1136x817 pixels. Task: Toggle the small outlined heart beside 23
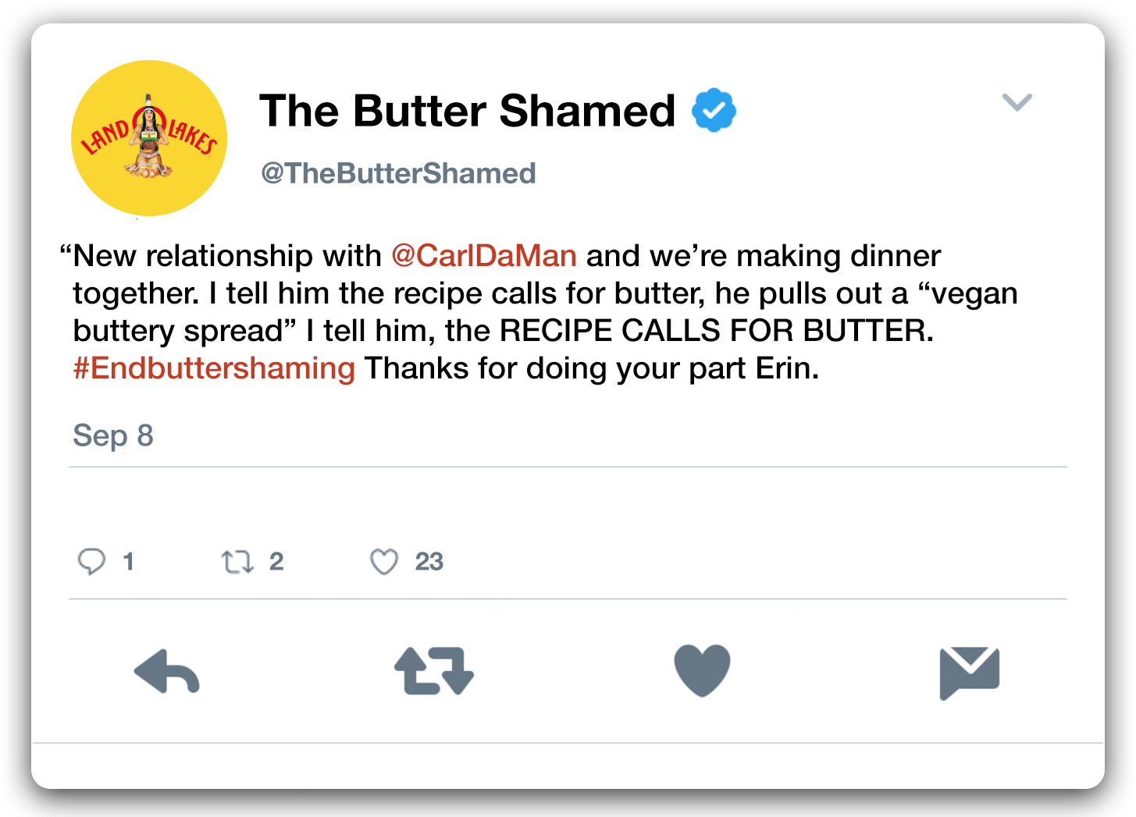(x=383, y=561)
